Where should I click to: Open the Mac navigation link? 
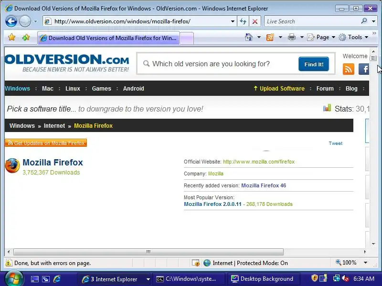click(x=47, y=89)
